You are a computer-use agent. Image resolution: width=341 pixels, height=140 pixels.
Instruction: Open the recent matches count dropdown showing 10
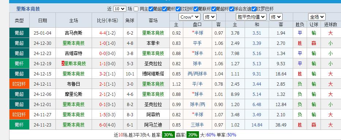pyautogui.click(x=120, y=9)
